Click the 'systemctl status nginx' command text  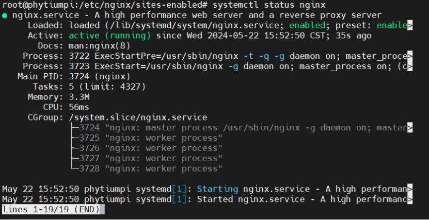tap(269, 5)
